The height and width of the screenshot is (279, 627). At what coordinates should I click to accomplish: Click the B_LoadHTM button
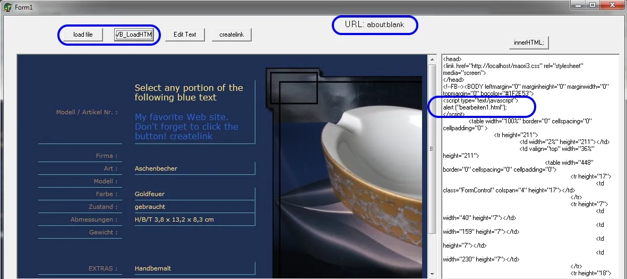(134, 35)
